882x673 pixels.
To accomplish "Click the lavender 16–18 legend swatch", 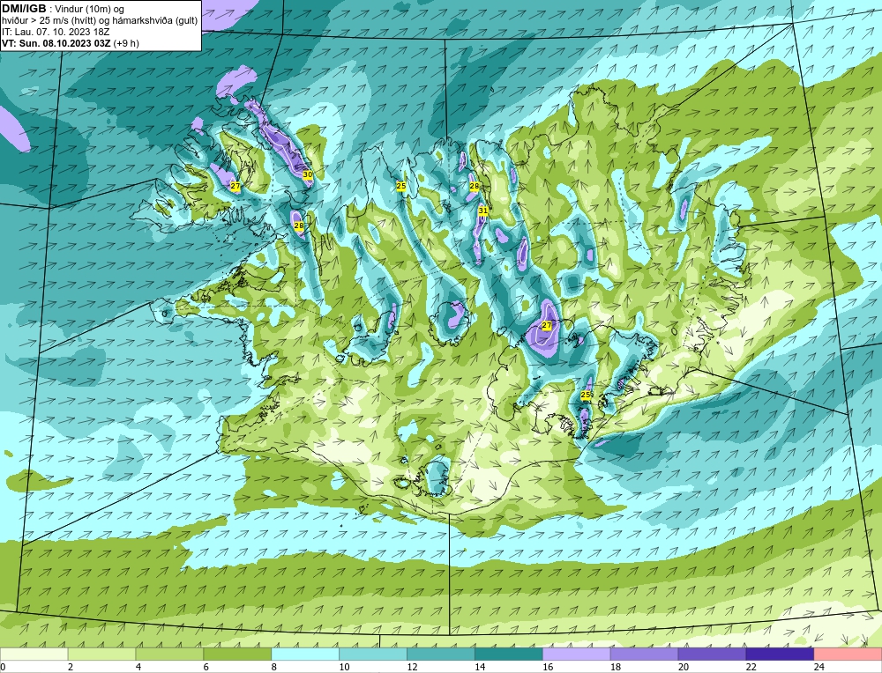I will pyautogui.click(x=577, y=655).
